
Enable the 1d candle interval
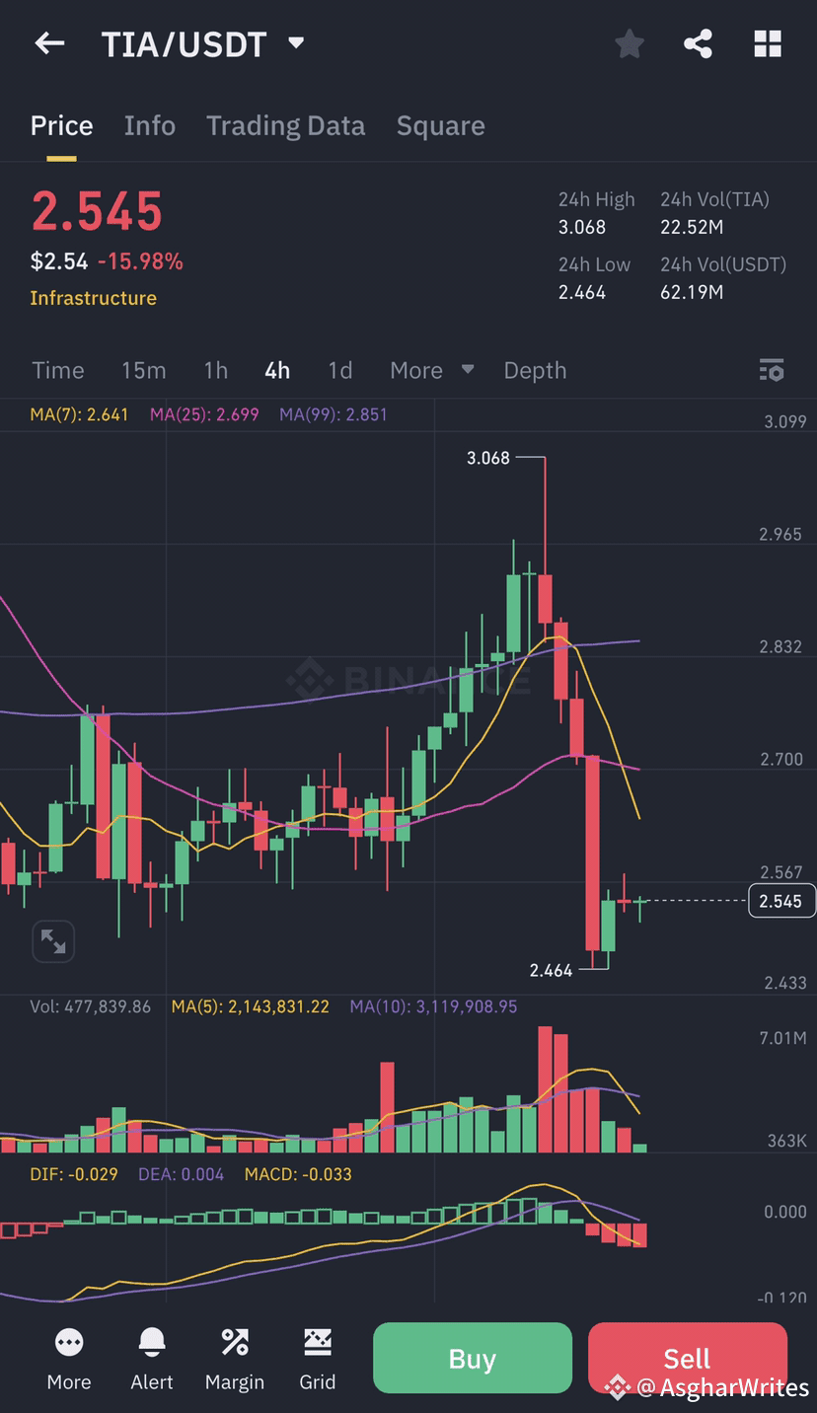click(x=339, y=370)
